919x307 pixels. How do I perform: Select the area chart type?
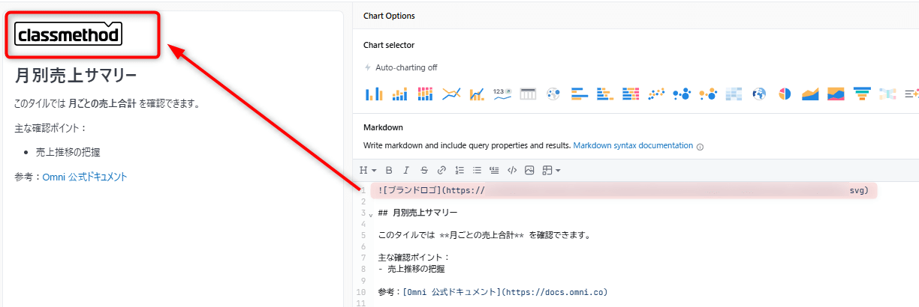(811, 94)
